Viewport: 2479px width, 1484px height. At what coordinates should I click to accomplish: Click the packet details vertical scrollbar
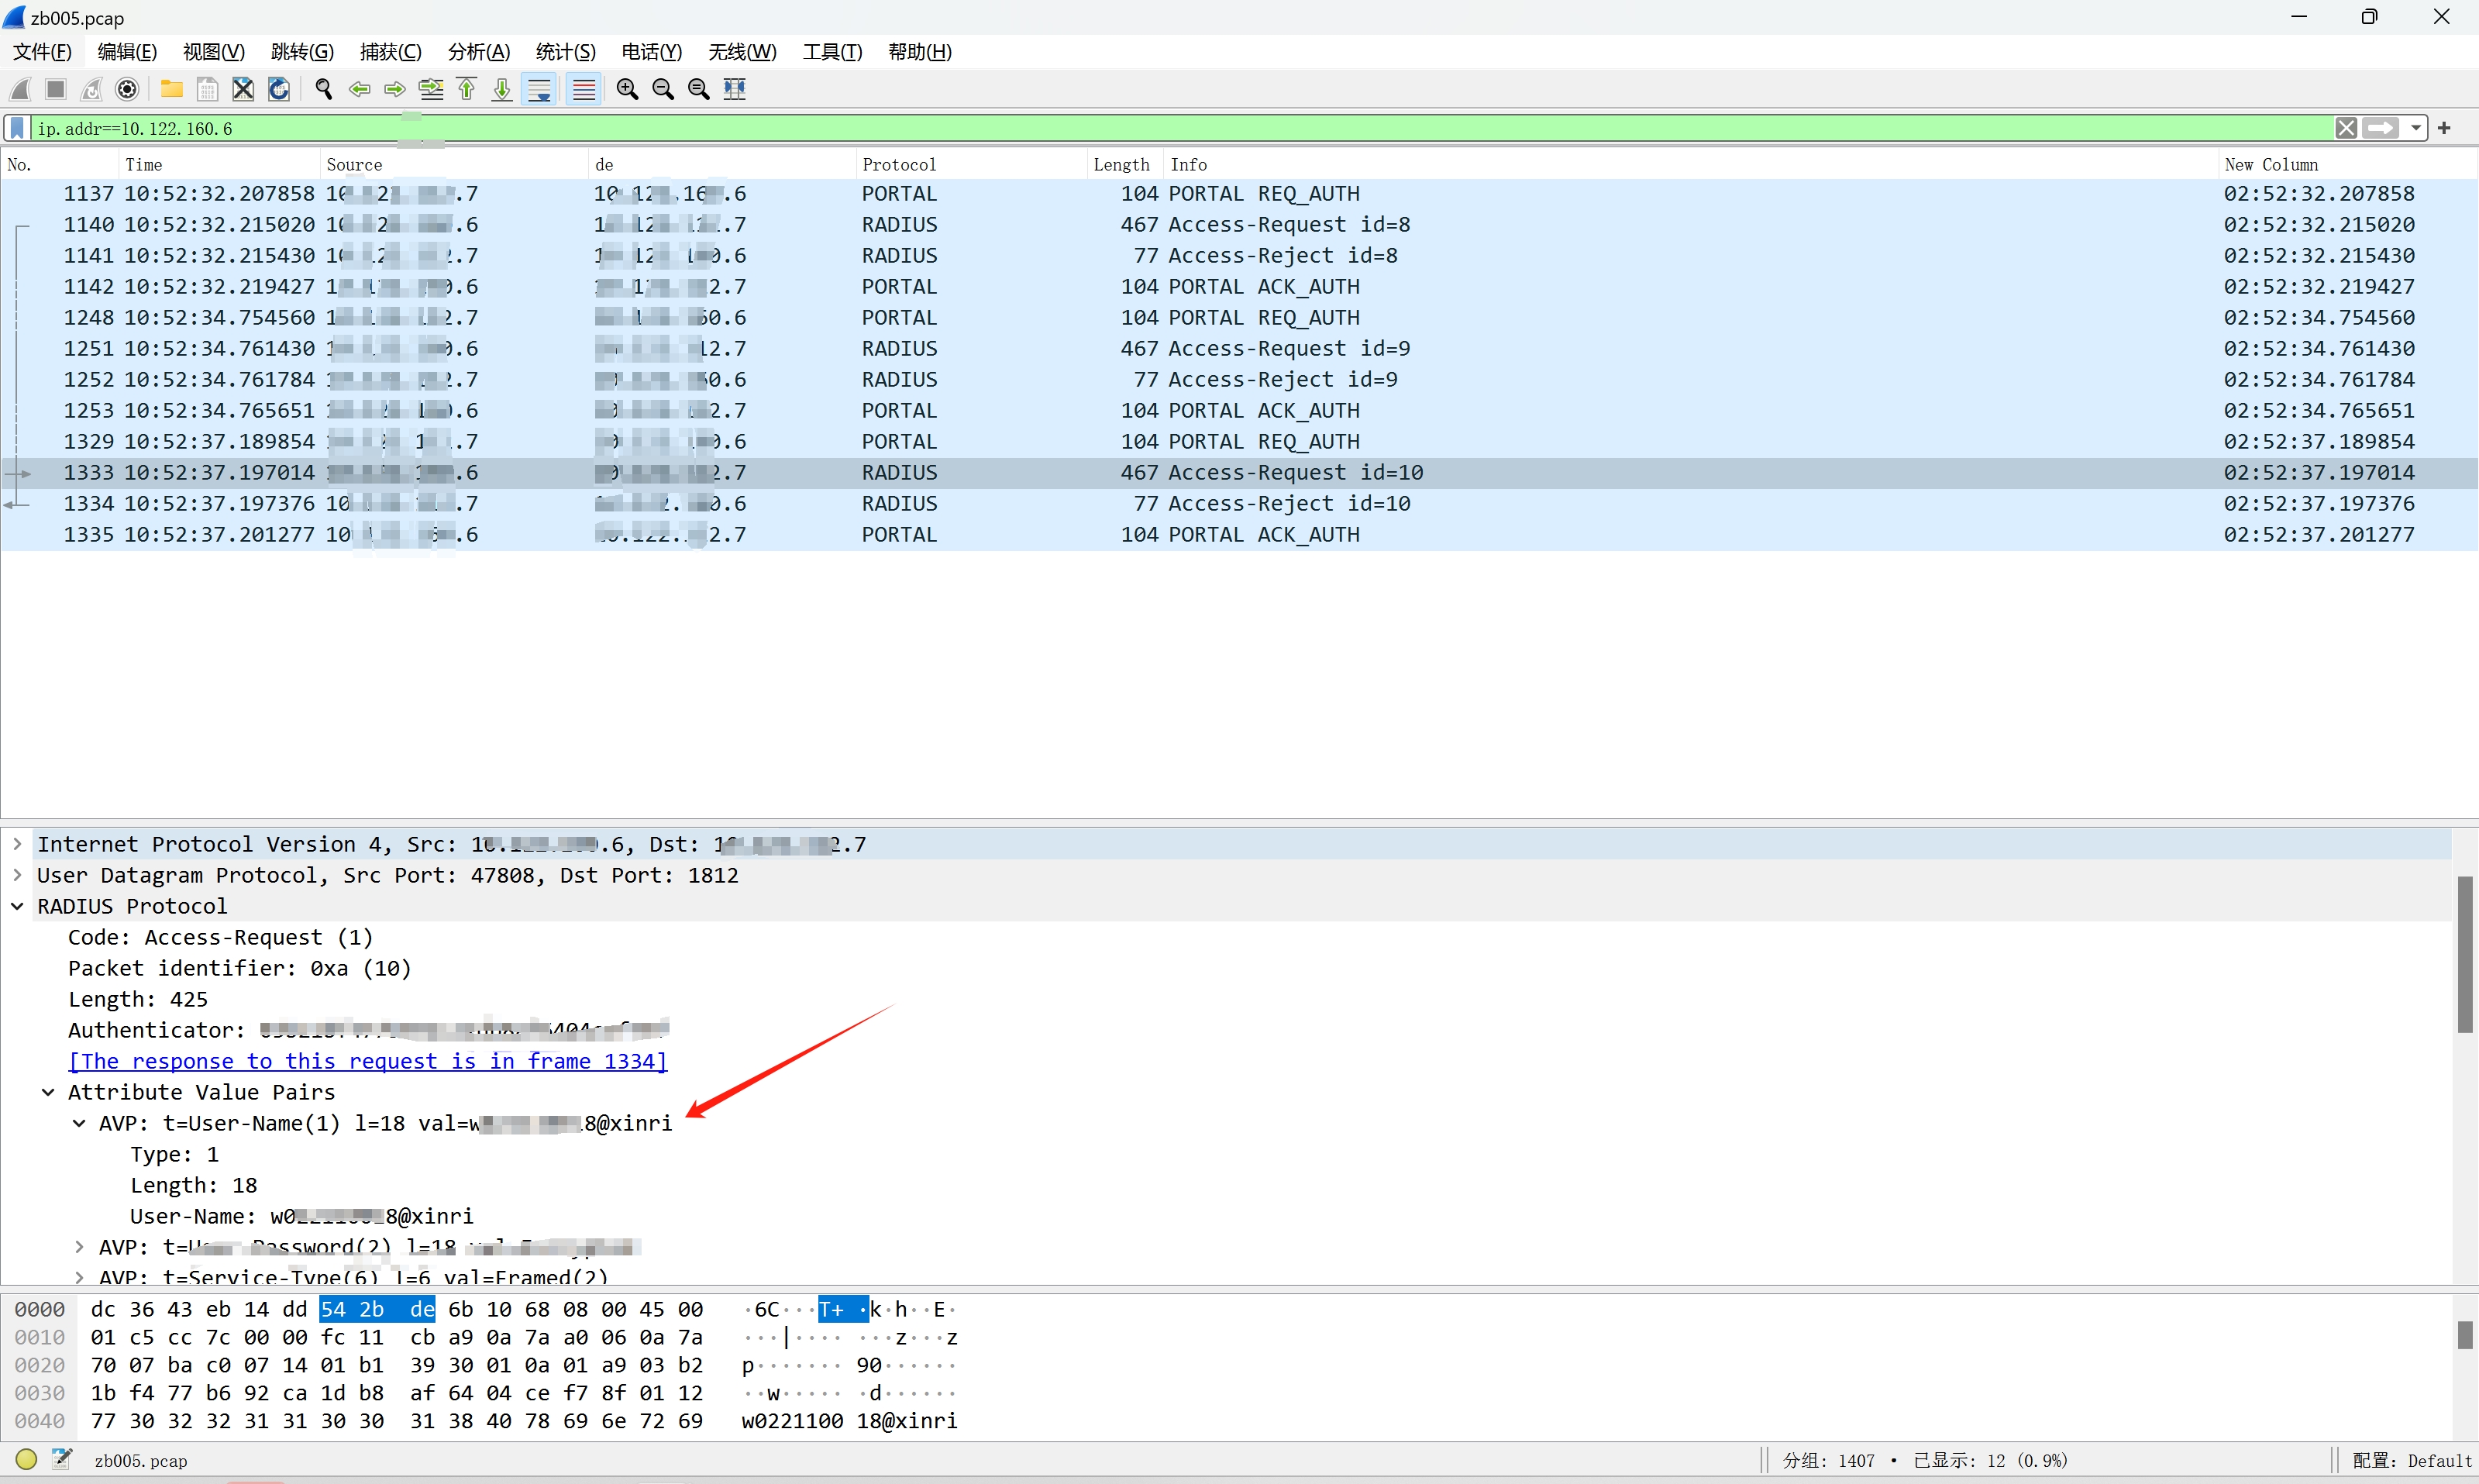2465,954
